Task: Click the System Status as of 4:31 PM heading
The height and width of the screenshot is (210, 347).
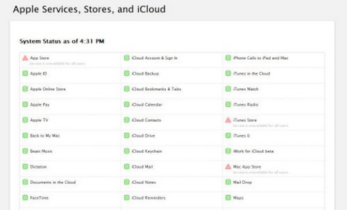Action: 62,41
